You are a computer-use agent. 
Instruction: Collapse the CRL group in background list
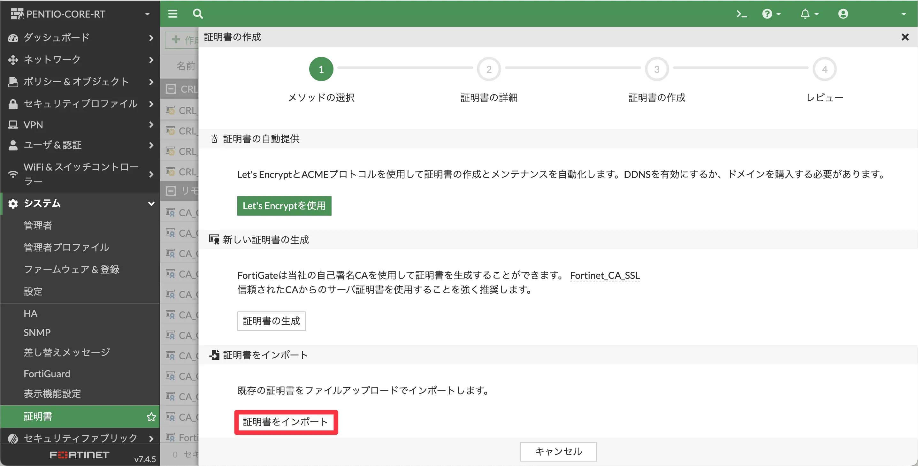(x=171, y=89)
